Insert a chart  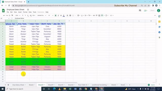point(99,15)
